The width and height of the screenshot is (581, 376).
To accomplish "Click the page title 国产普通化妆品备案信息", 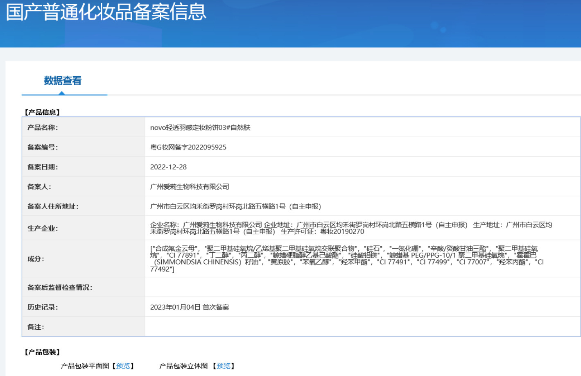I will tap(106, 11).
